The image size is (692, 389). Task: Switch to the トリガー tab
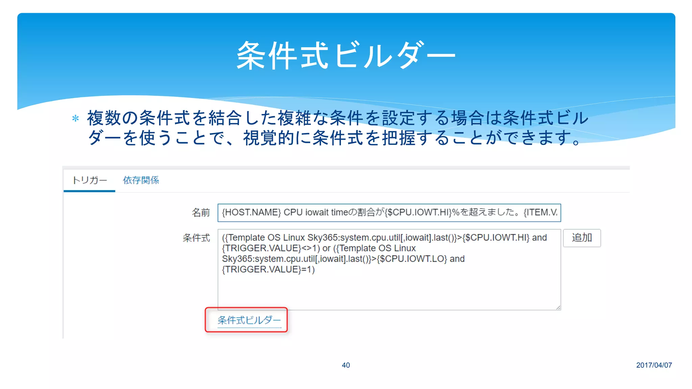tap(90, 180)
